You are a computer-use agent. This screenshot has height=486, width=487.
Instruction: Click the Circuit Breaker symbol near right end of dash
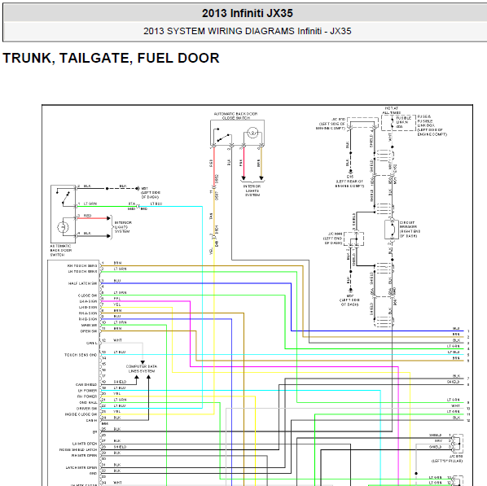coord(392,230)
